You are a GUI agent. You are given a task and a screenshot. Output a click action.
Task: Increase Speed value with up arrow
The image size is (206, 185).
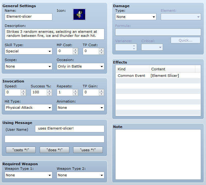(23, 91)
